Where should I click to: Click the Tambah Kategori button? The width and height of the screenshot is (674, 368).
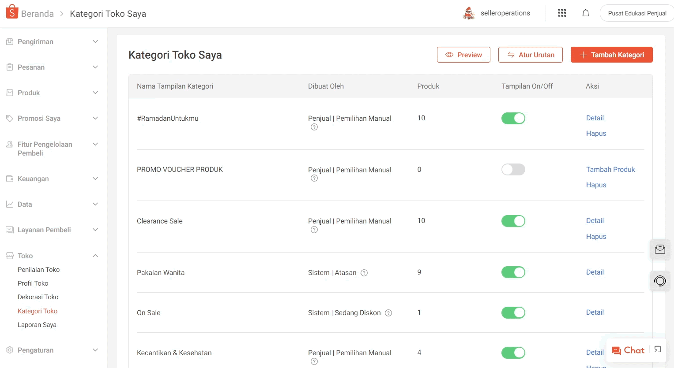coord(611,55)
